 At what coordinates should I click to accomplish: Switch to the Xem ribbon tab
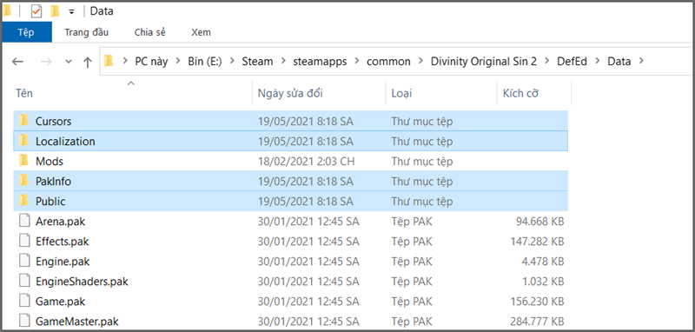tap(202, 32)
